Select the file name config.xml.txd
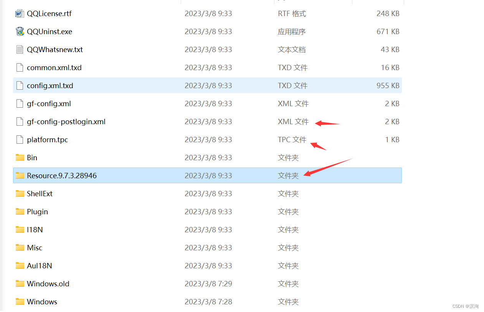This screenshot has height=312, width=484. click(x=50, y=86)
